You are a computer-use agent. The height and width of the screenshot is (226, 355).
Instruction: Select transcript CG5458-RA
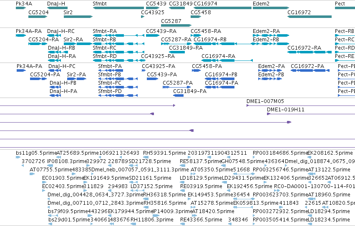[196, 35]
